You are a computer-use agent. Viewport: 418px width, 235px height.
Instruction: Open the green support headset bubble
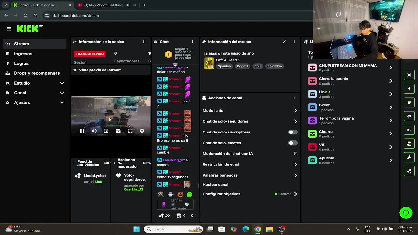[x=406, y=213]
